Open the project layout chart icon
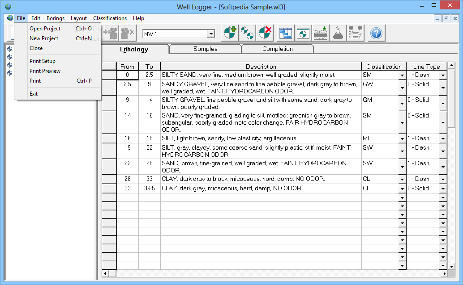The height and width of the screenshot is (285, 463). pos(286,33)
